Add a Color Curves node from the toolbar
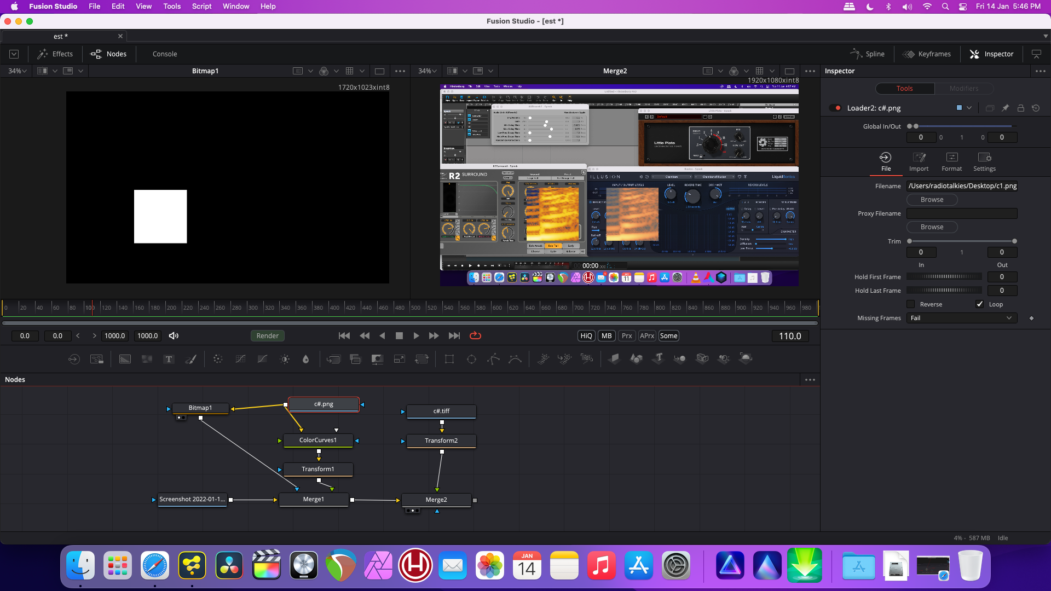The width and height of the screenshot is (1051, 591). 240,359
